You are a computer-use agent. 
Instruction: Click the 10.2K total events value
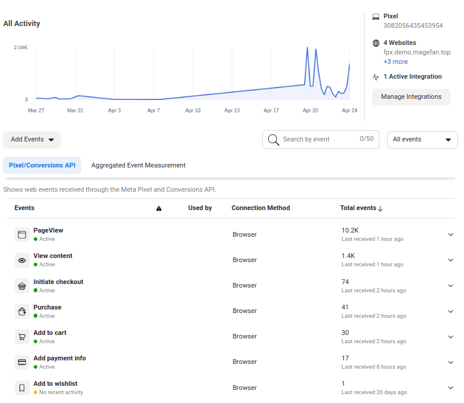(350, 231)
